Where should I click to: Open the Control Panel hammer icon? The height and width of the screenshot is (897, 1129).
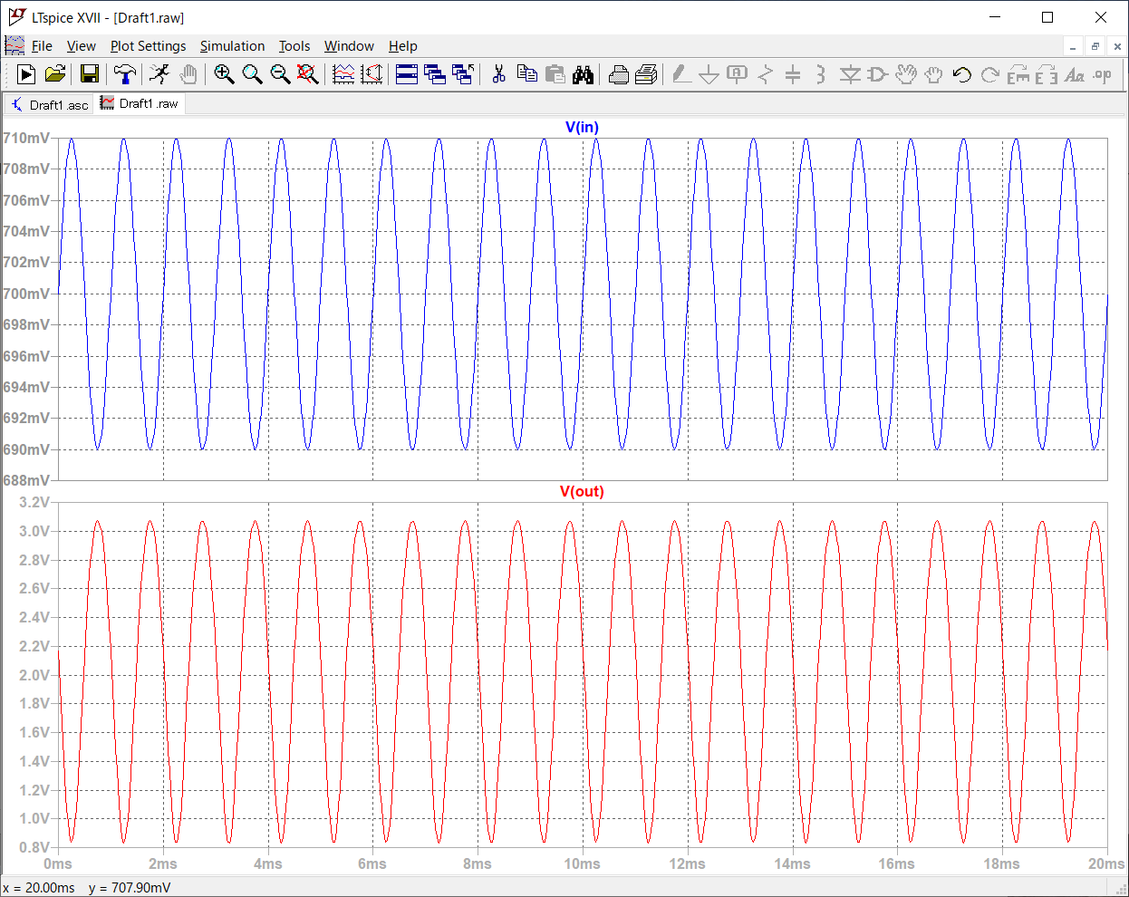(x=124, y=74)
